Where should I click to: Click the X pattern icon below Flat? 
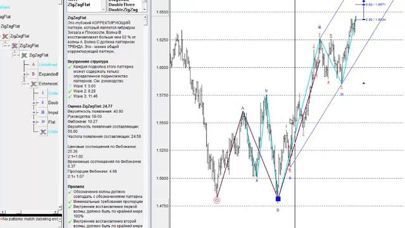coord(43,132)
